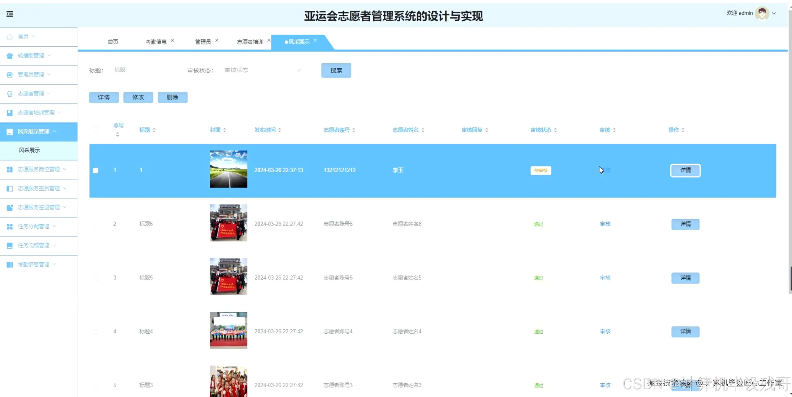Select 风采展示 submenu item
This screenshot has height=397, width=792.
click(x=29, y=150)
